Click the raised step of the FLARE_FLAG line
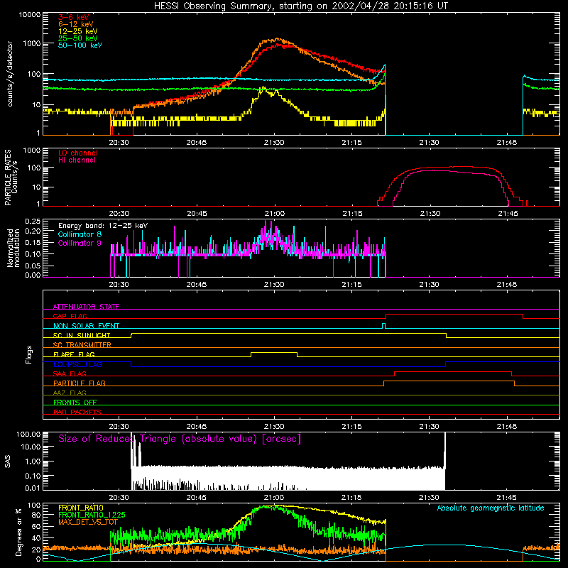568x568 pixels. 274,352
